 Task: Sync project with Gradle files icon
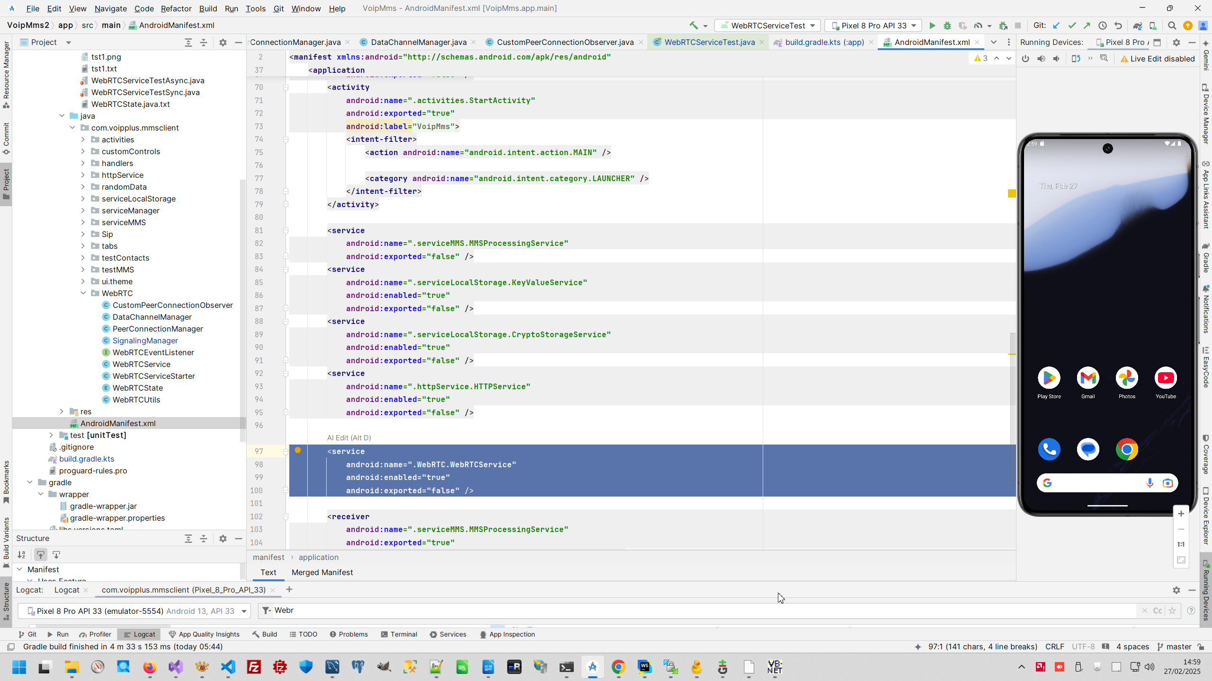[1137, 26]
